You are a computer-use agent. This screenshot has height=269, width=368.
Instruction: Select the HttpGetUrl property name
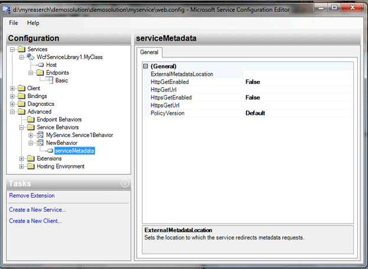(x=163, y=90)
